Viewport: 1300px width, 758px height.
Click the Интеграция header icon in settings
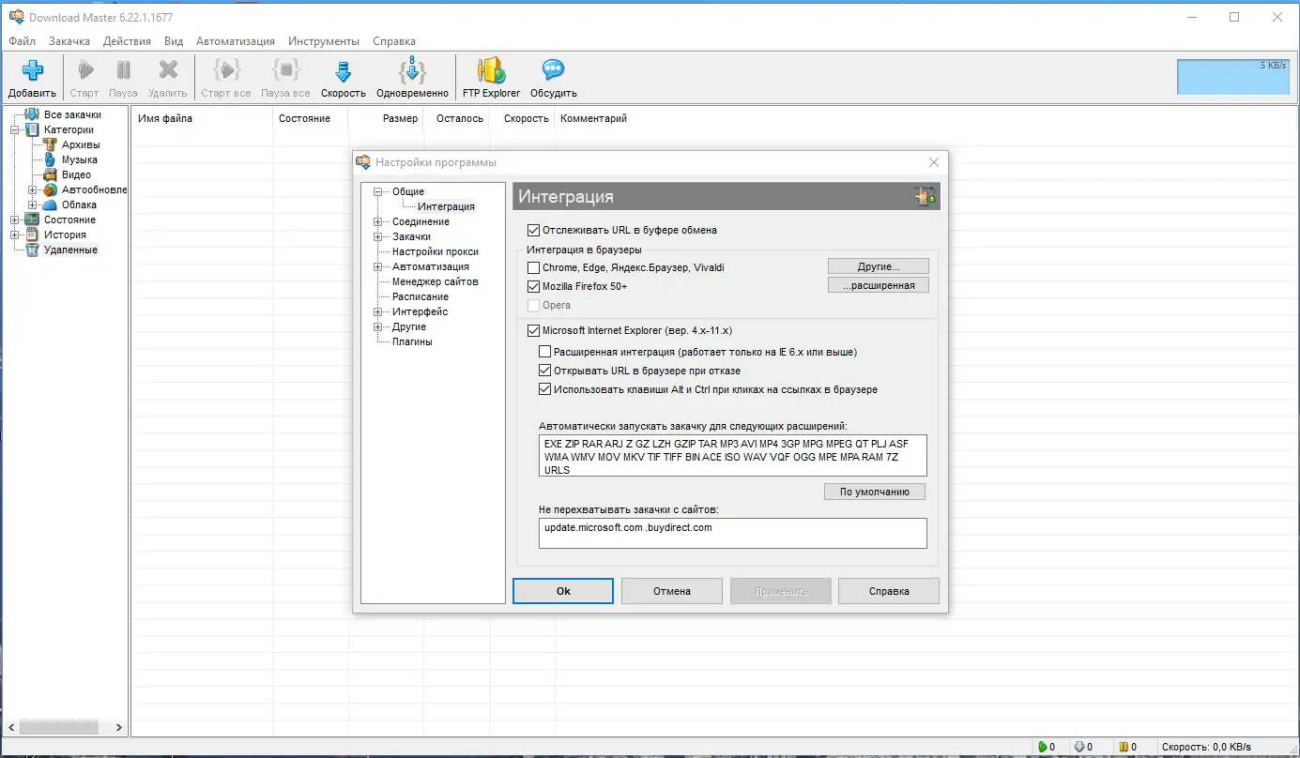point(925,196)
